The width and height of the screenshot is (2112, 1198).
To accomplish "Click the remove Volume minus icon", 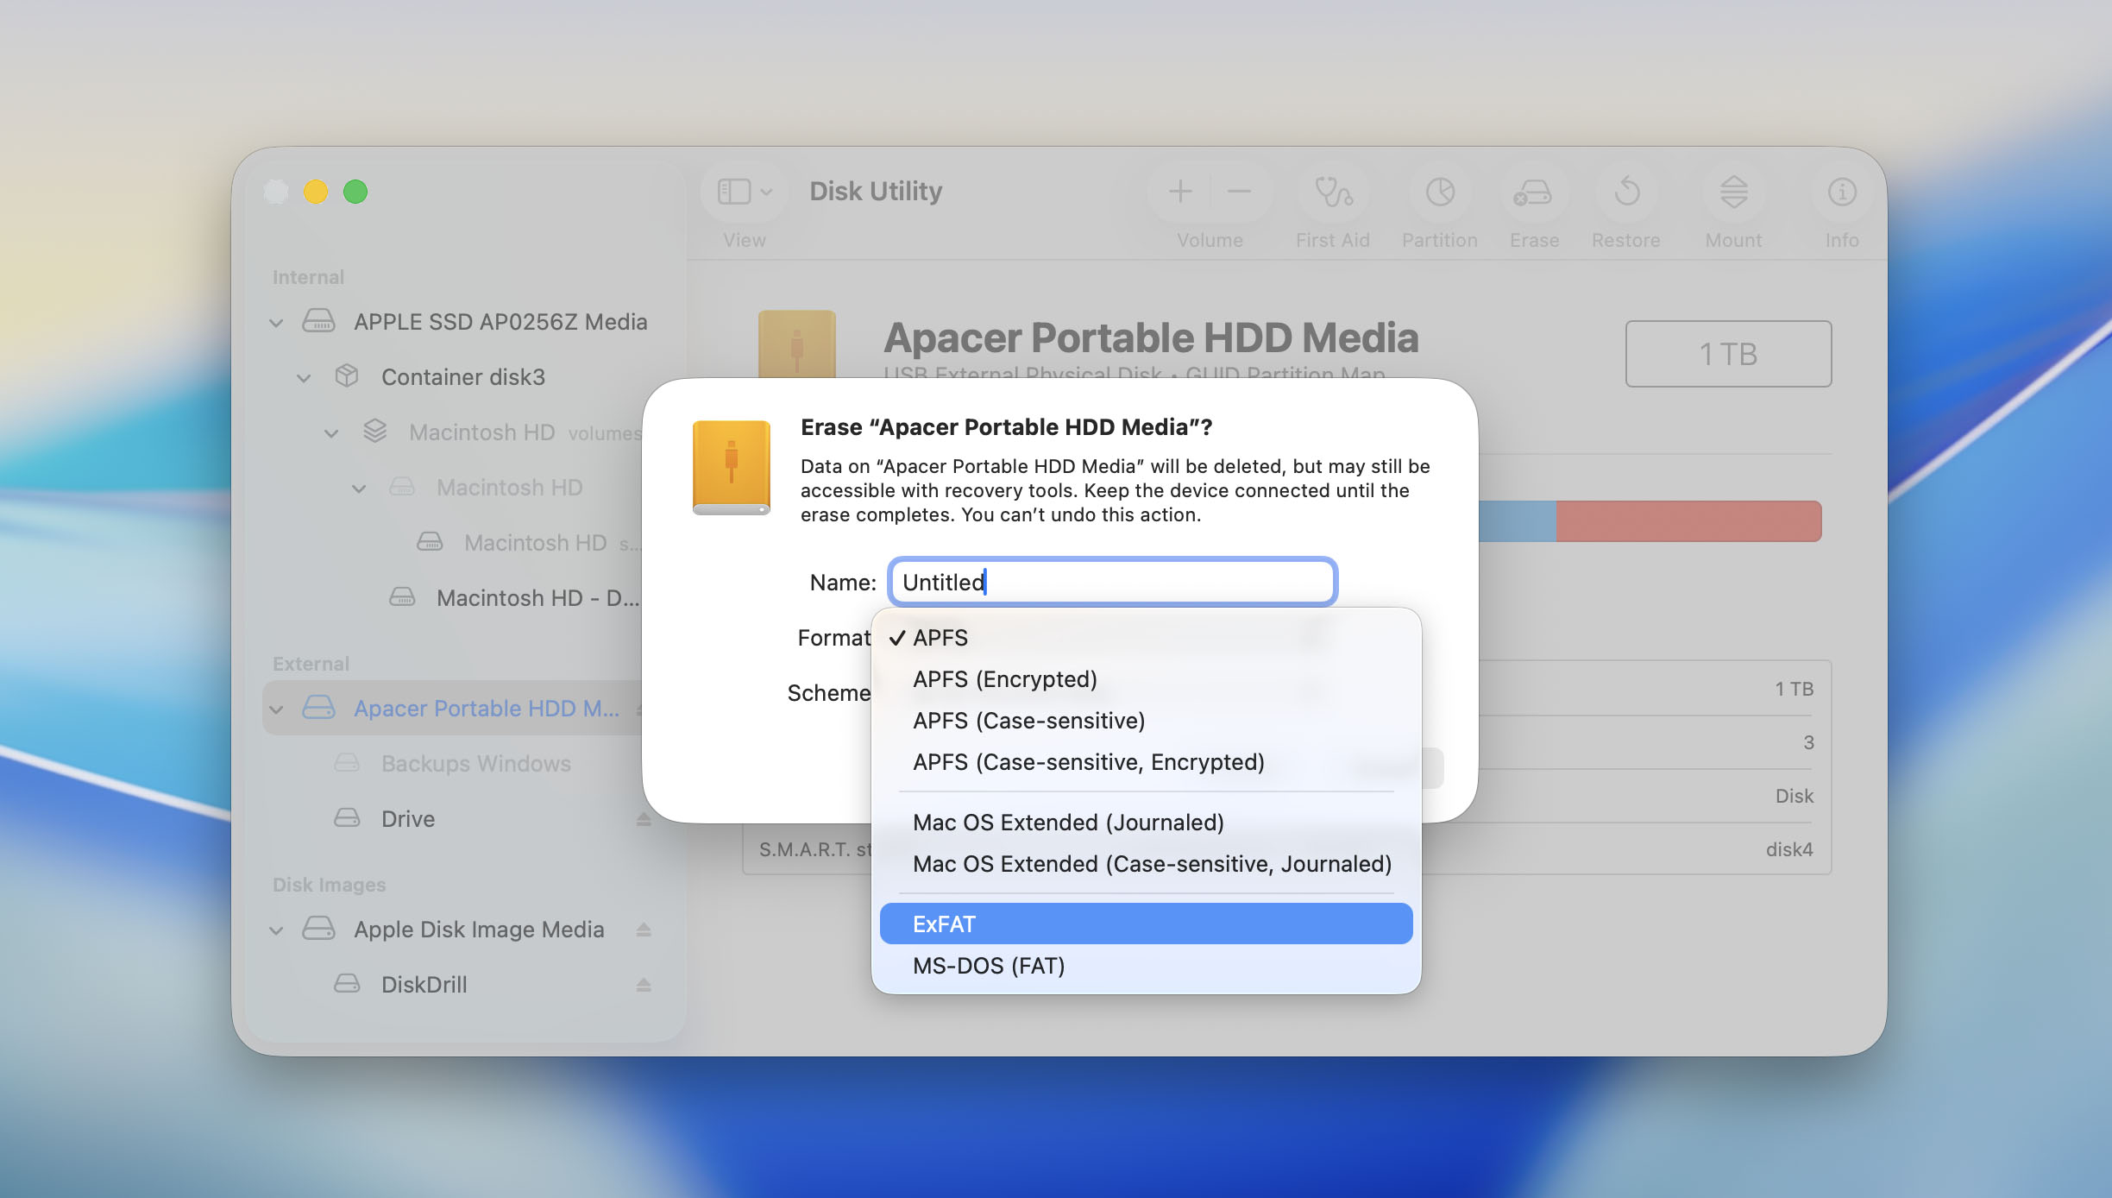I will 1239,192.
